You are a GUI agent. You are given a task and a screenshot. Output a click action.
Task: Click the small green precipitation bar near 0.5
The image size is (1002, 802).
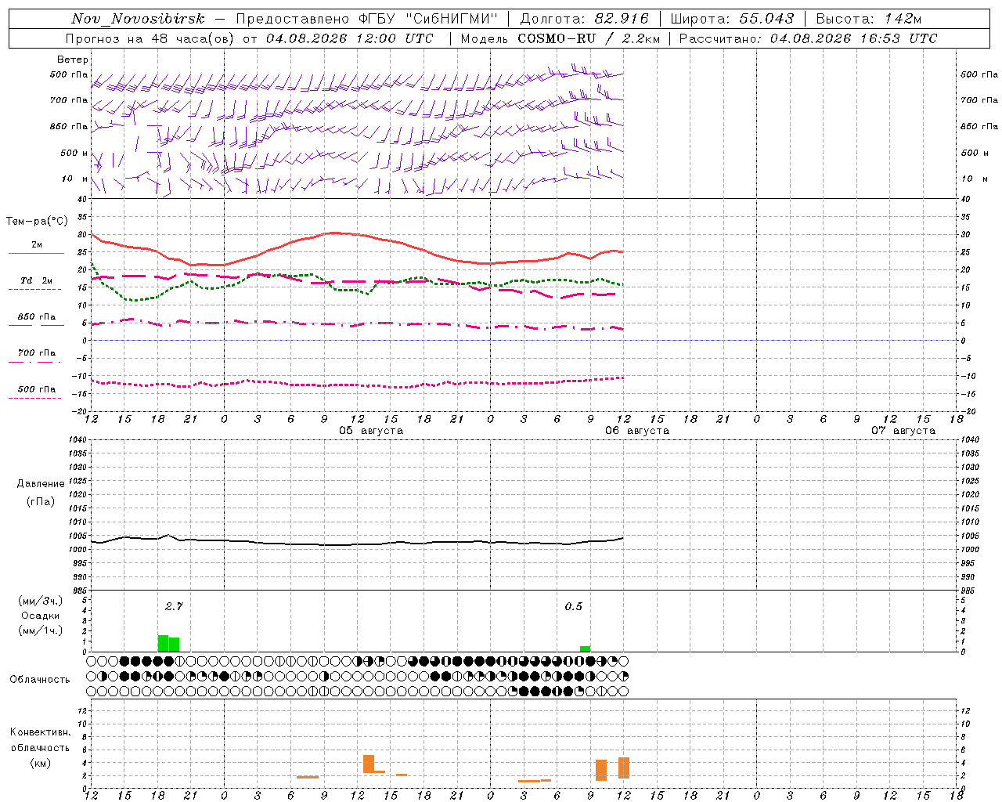coord(586,648)
